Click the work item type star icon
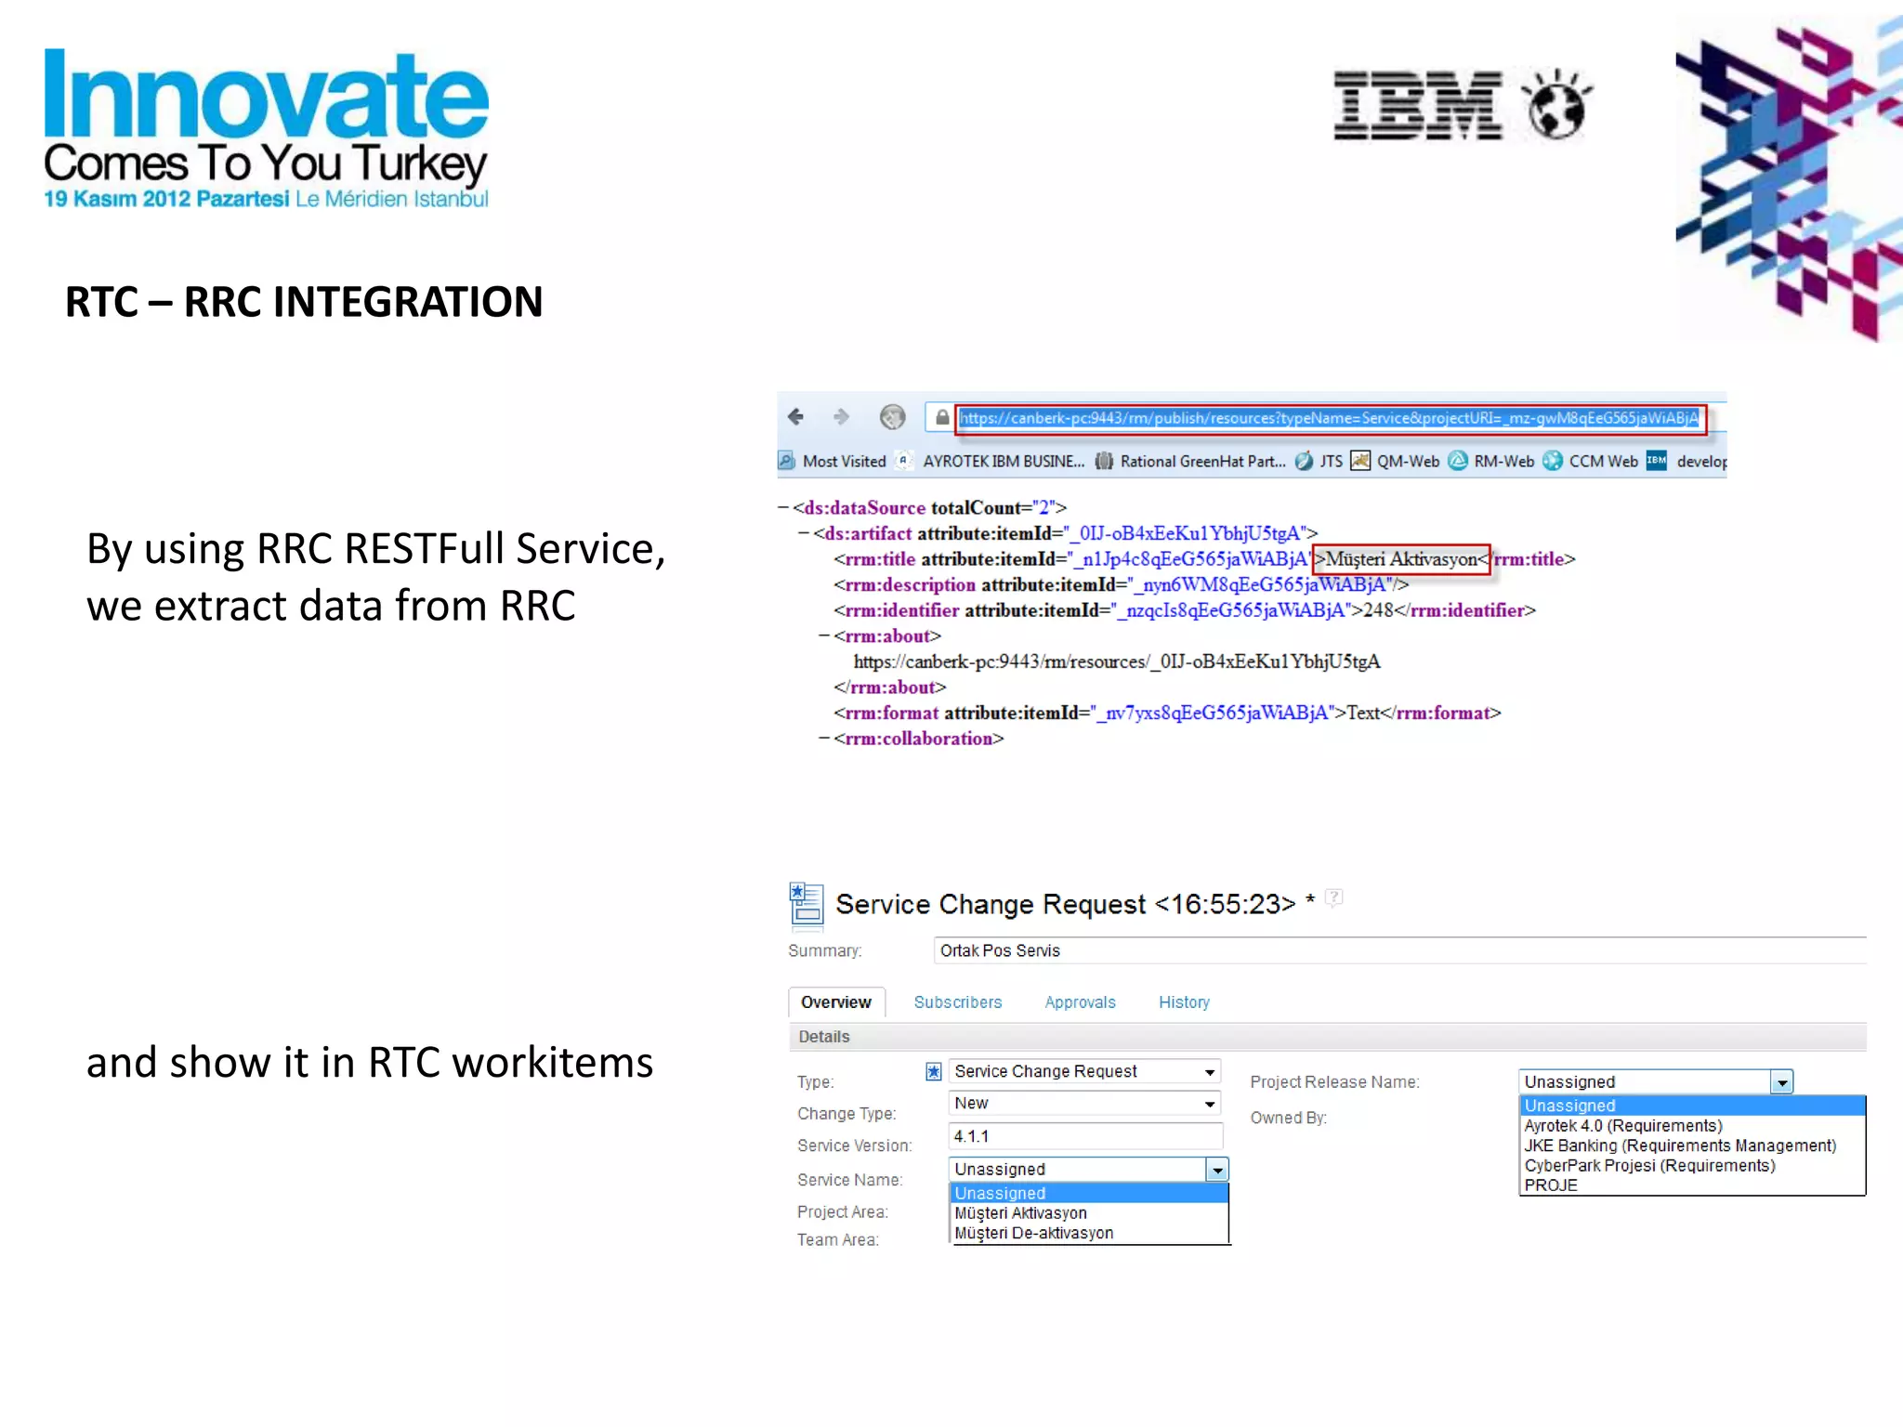Screen dimensions: 1903x1427 click(934, 1072)
